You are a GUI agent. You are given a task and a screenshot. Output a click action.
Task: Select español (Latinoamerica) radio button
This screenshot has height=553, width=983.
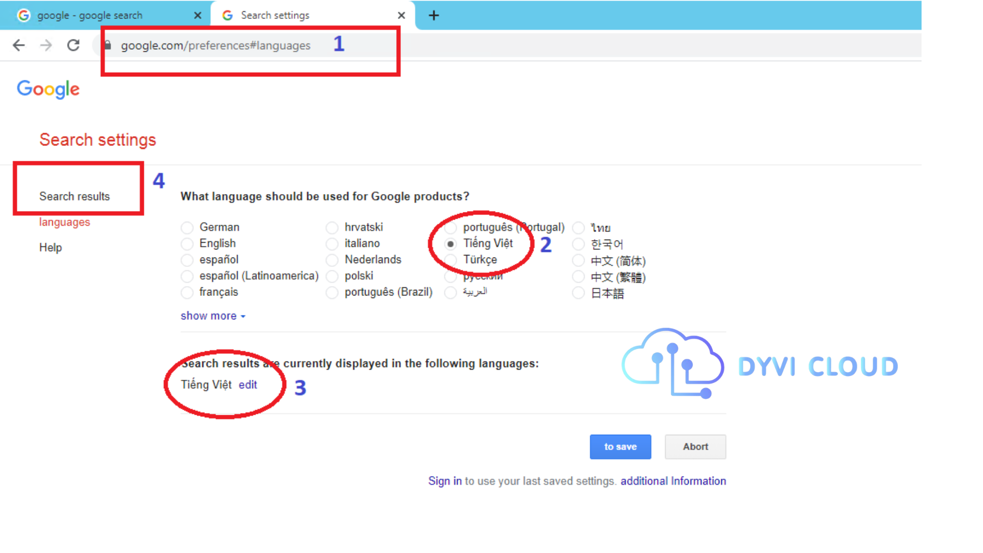(187, 276)
